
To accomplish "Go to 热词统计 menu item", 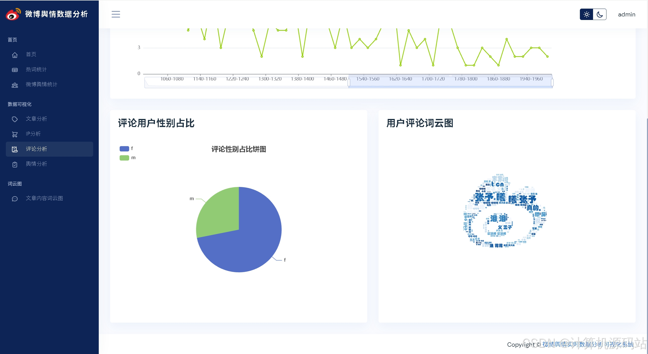I will point(36,70).
